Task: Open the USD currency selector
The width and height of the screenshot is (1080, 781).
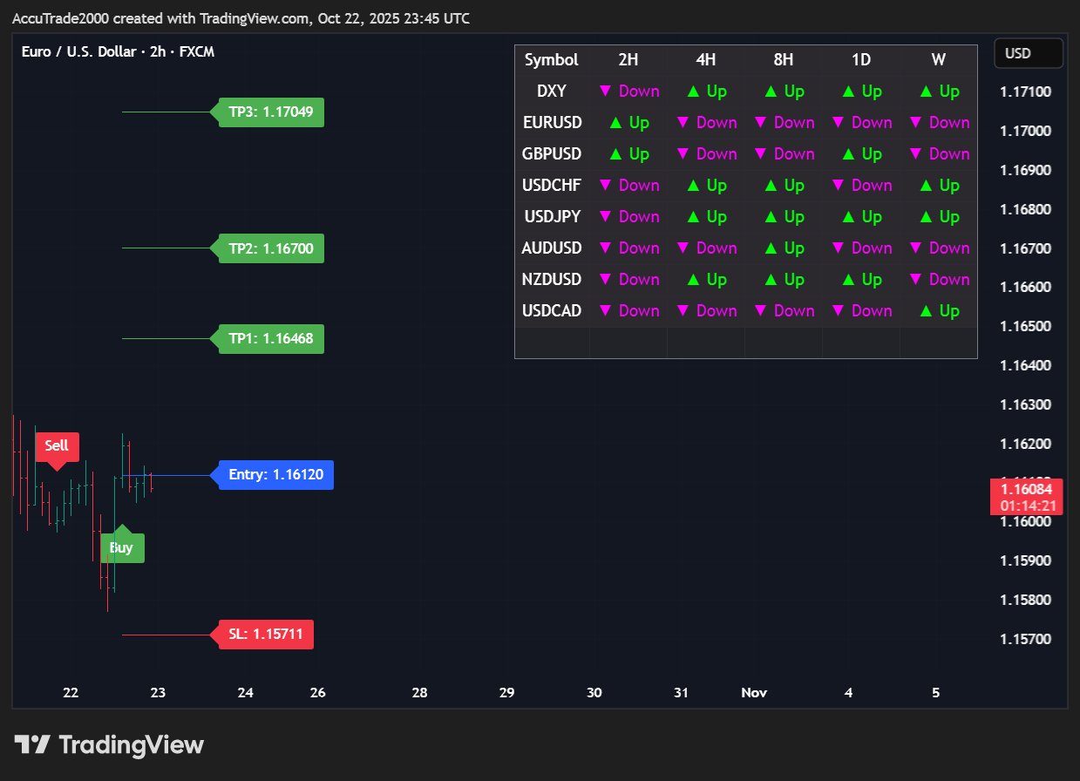Action: pos(1028,53)
